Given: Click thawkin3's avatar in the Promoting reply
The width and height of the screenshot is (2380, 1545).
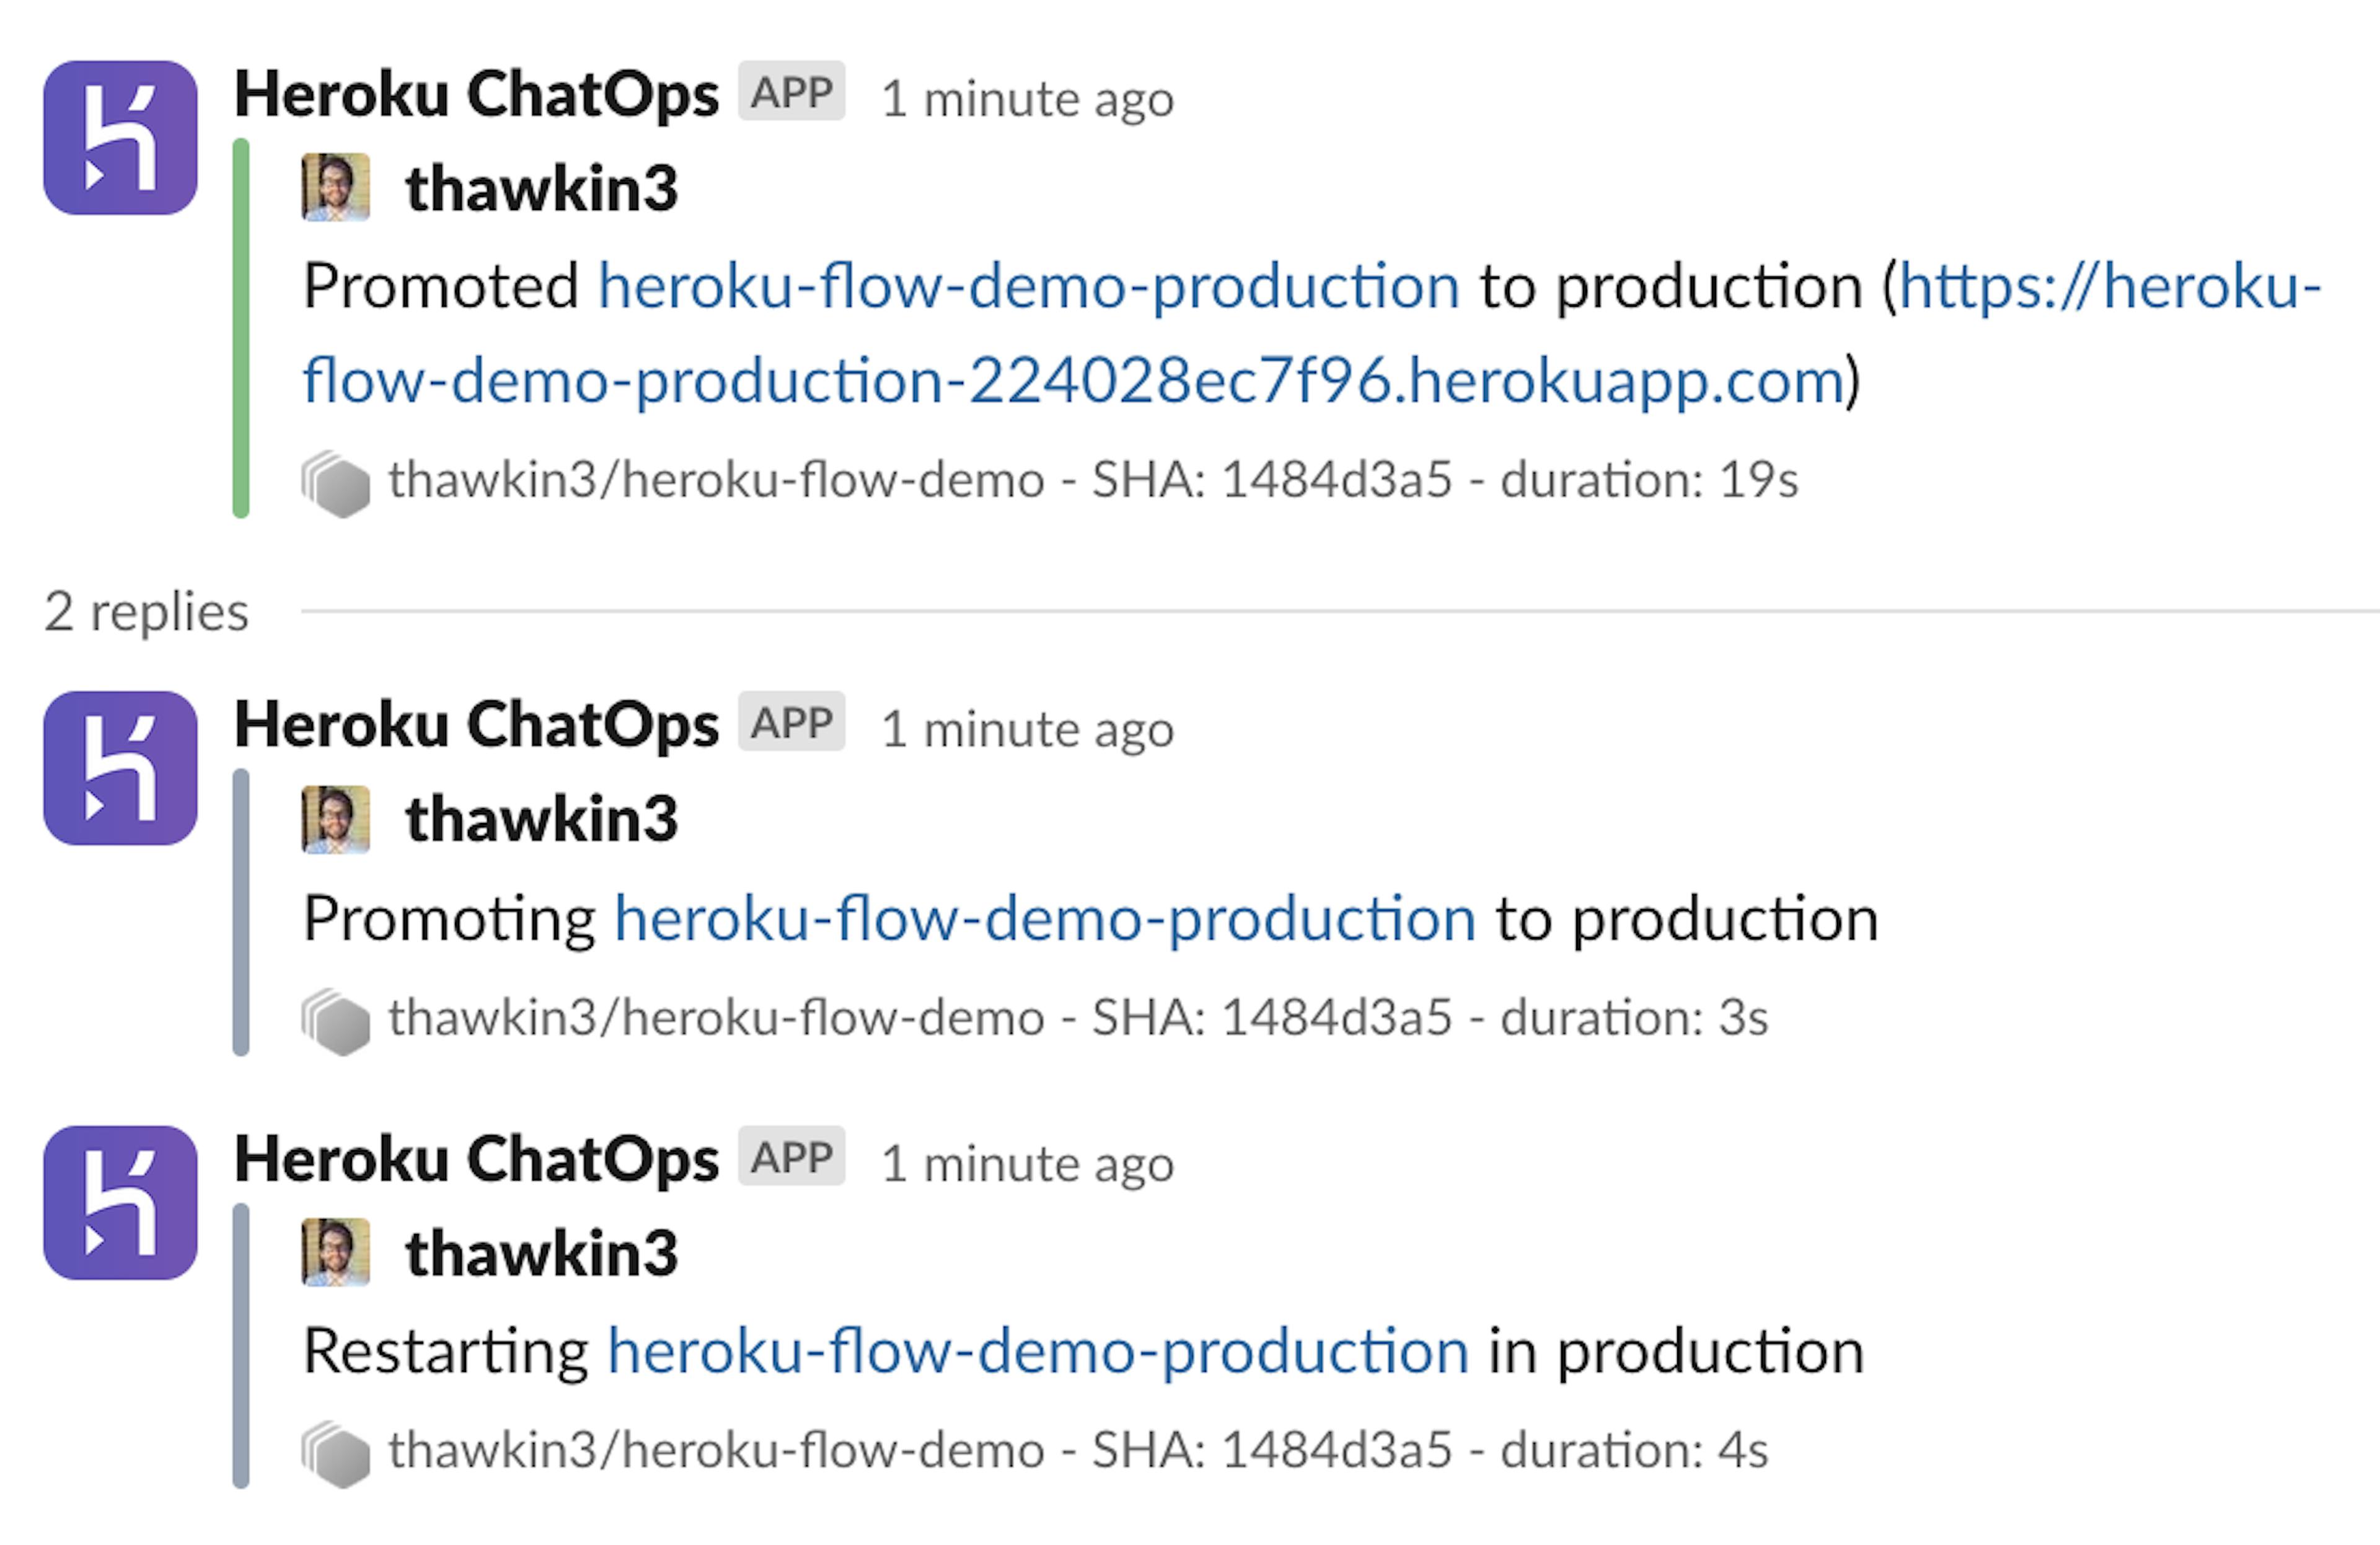Looking at the screenshot, I should 337,820.
